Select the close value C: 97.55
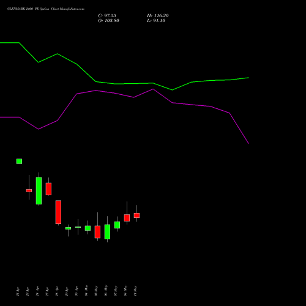 107,16
